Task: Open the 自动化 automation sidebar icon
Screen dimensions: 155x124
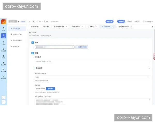Action: pos(4,57)
